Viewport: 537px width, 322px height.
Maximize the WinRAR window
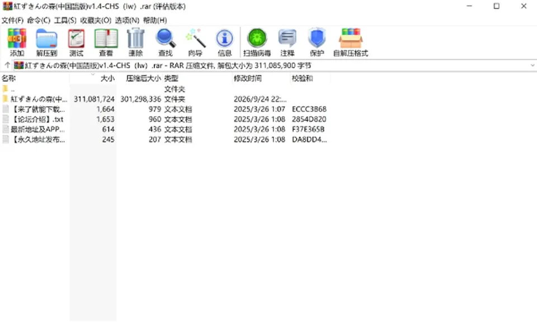496,6
